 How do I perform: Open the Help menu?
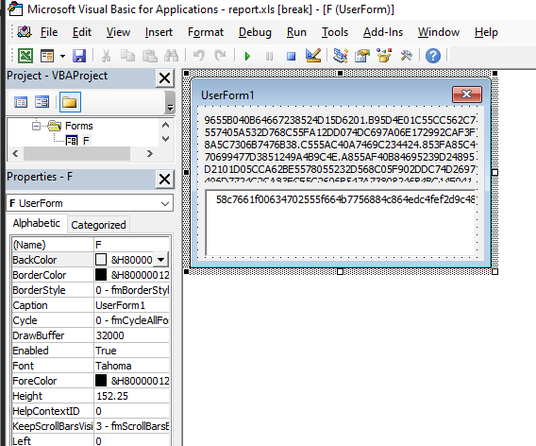coord(486,32)
